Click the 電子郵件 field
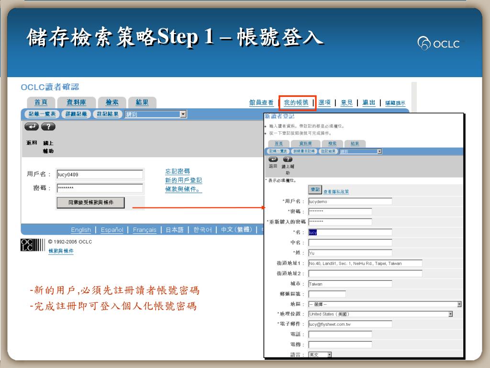Image resolution: width=490 pixels, height=368 pixels. (x=350, y=324)
